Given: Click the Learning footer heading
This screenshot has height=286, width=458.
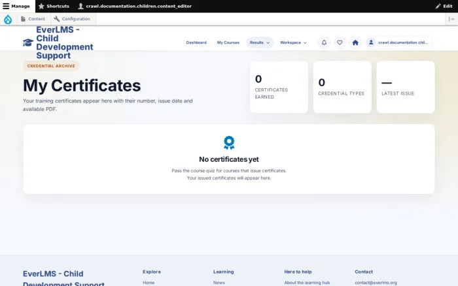Looking at the screenshot, I should tap(224, 272).
